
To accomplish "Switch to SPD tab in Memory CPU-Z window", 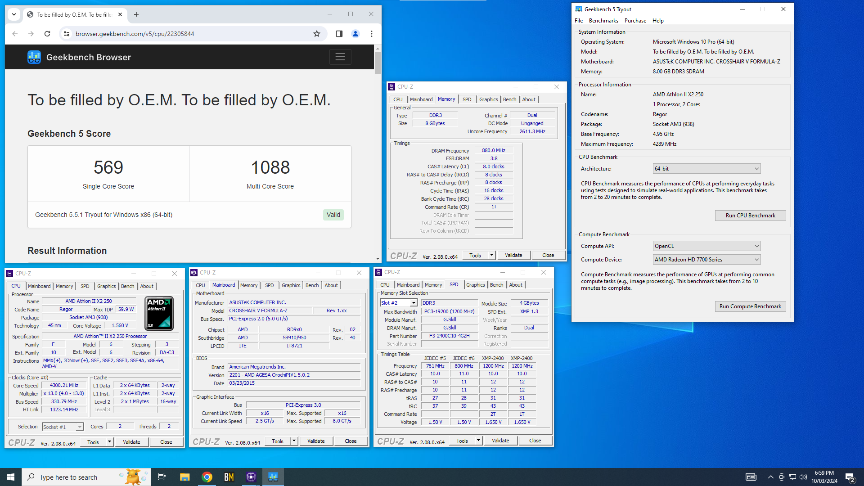I will [467, 99].
